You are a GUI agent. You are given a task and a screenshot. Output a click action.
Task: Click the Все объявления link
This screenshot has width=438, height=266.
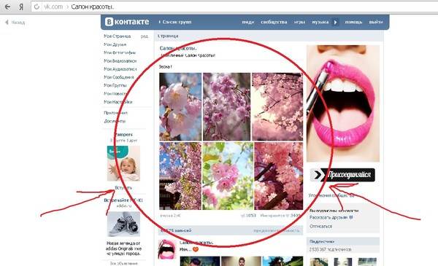(x=123, y=263)
